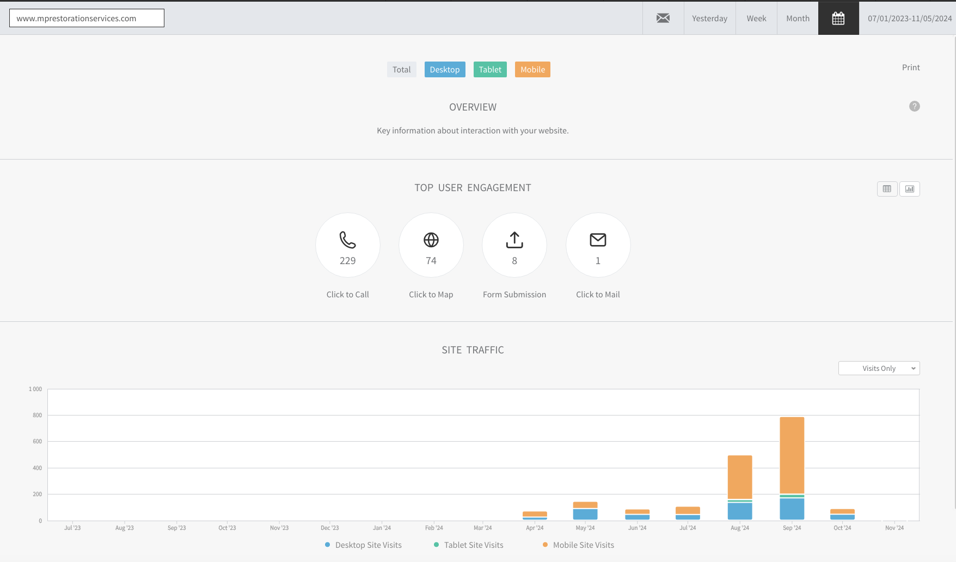Click the 74 map clicks value

click(431, 261)
